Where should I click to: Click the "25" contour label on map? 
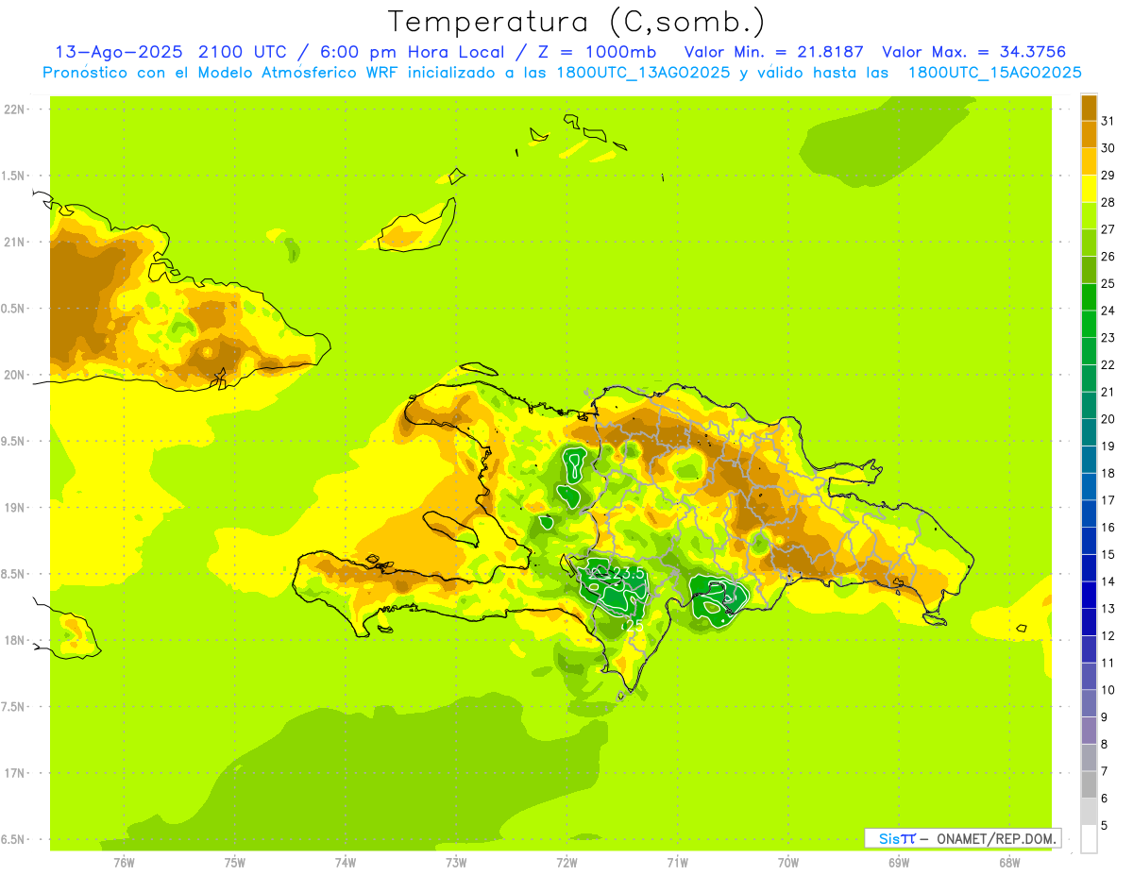point(634,625)
